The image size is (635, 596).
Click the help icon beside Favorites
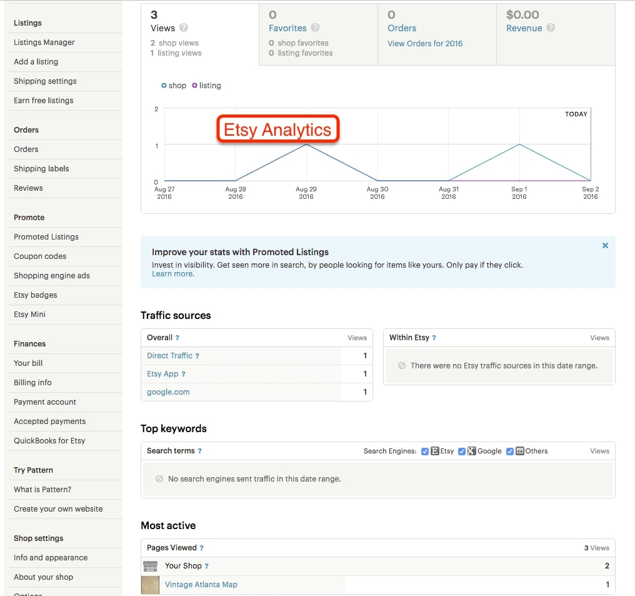[x=315, y=28]
